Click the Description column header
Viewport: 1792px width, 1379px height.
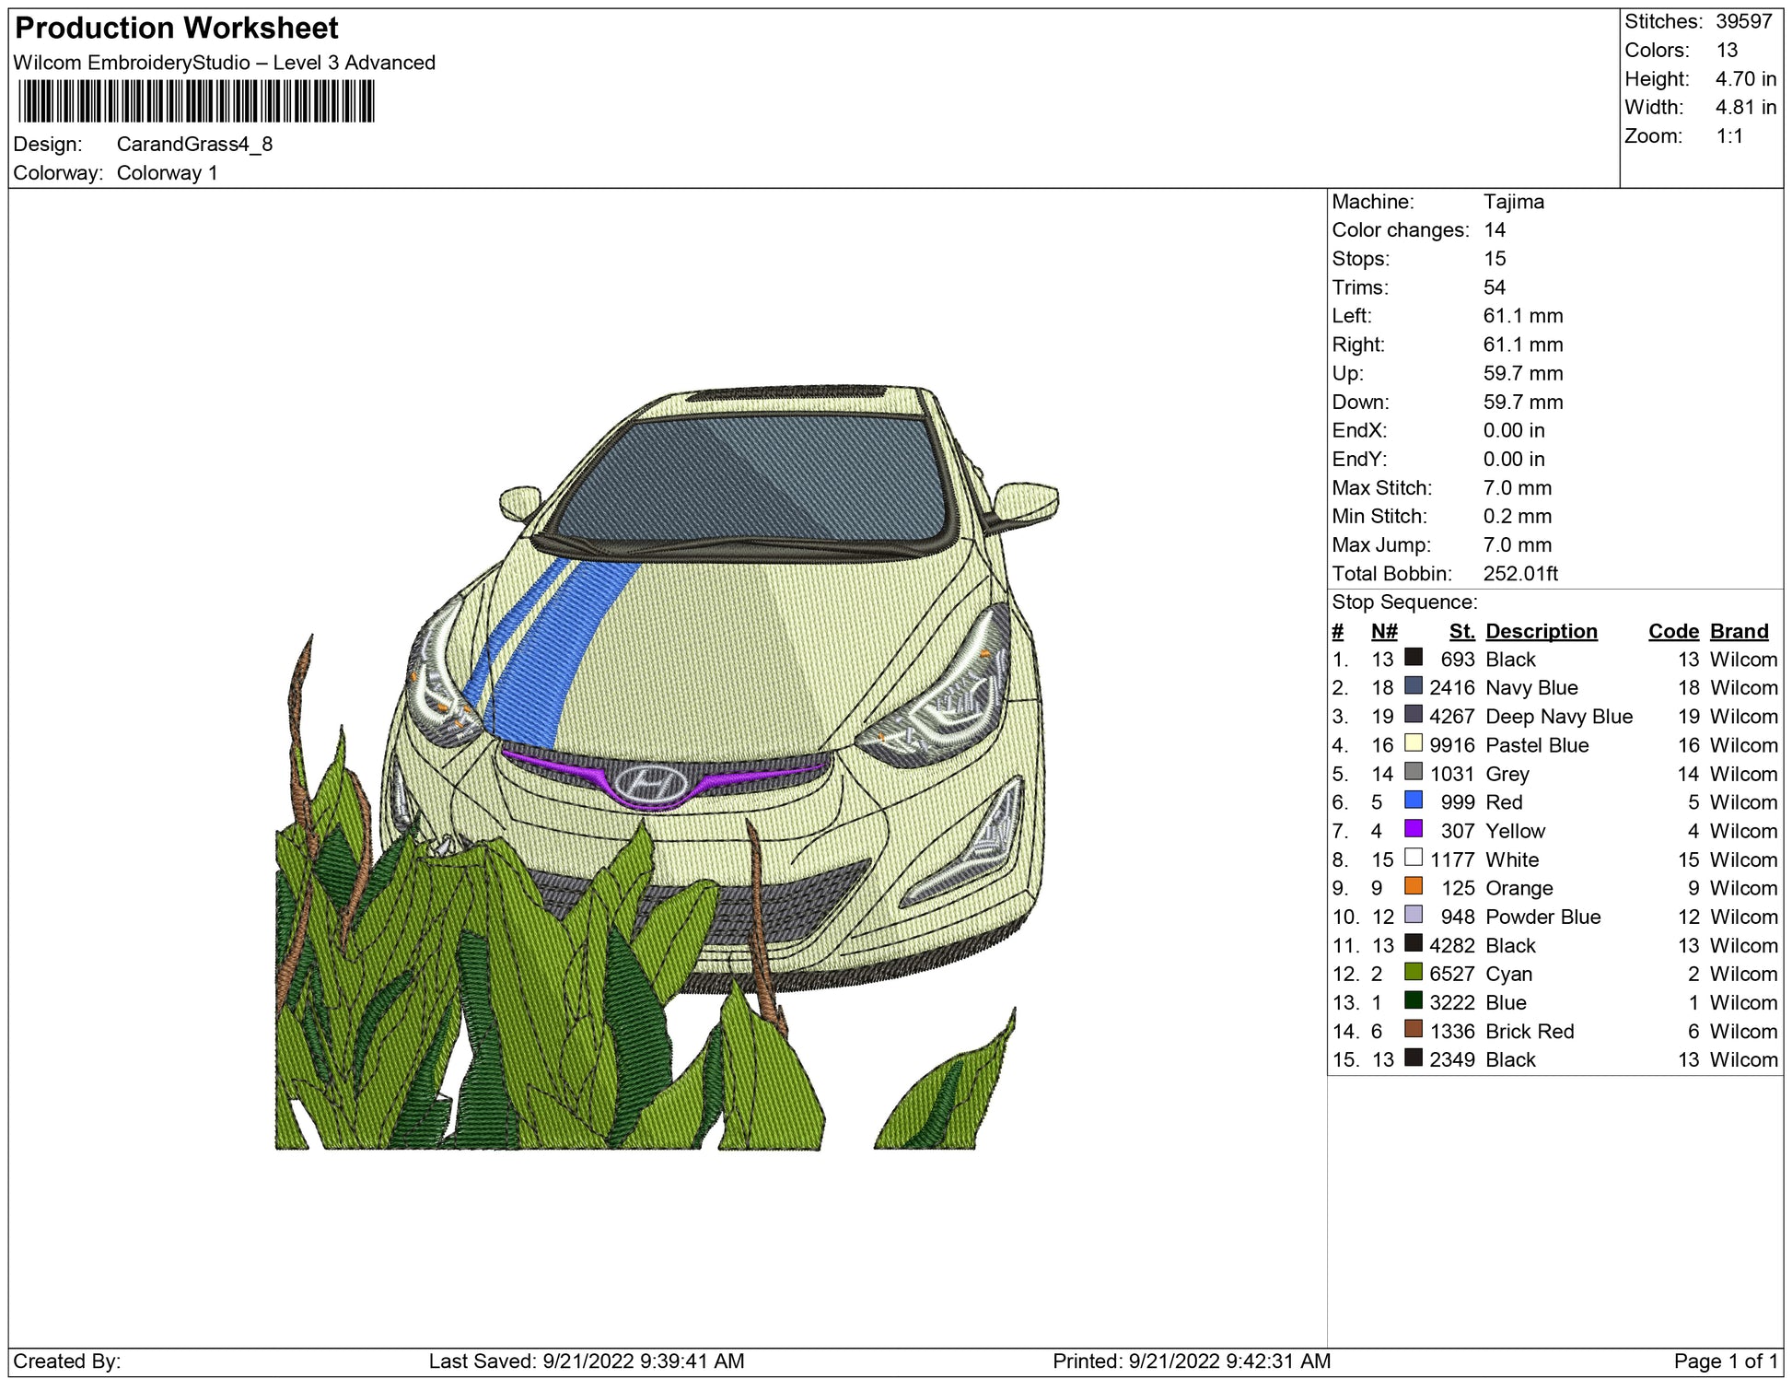pyautogui.click(x=1541, y=631)
